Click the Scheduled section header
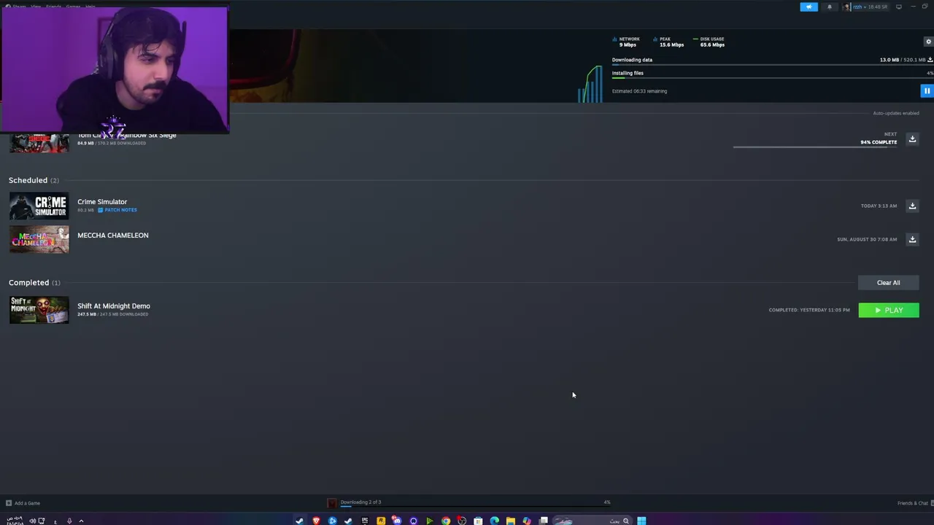 point(34,180)
